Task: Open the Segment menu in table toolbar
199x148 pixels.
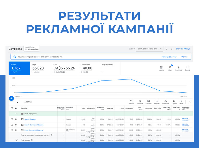Action: pyautogui.click(x=140, y=102)
